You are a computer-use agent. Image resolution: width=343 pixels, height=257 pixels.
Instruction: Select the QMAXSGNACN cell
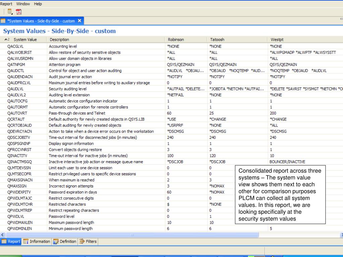point(20,180)
